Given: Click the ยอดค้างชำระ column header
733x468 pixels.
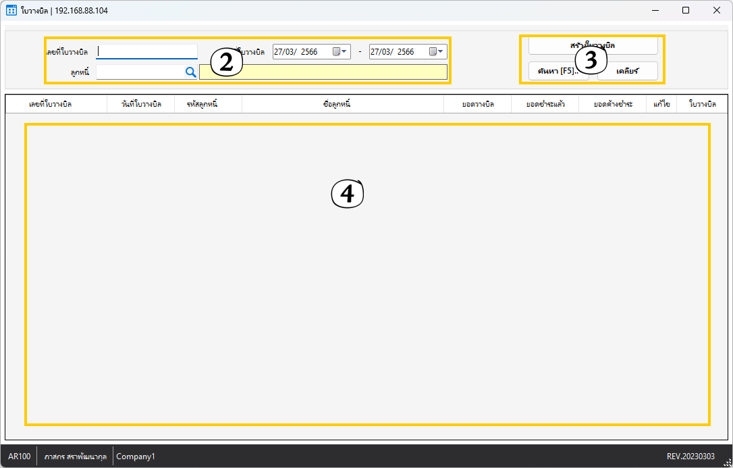Looking at the screenshot, I should click(612, 104).
